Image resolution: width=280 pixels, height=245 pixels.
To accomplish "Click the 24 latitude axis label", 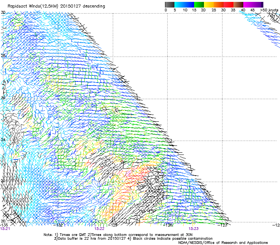I will pyautogui.click(x=3, y=140).
